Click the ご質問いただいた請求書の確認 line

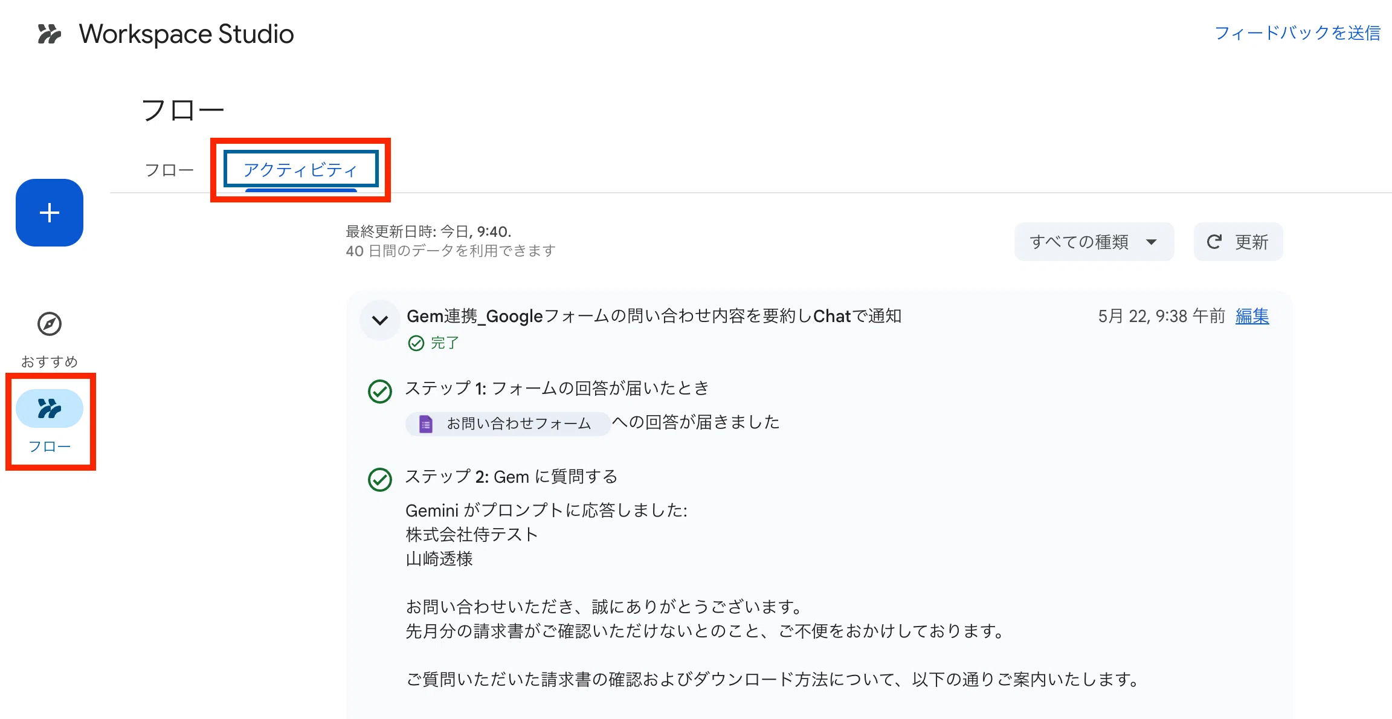click(772, 680)
